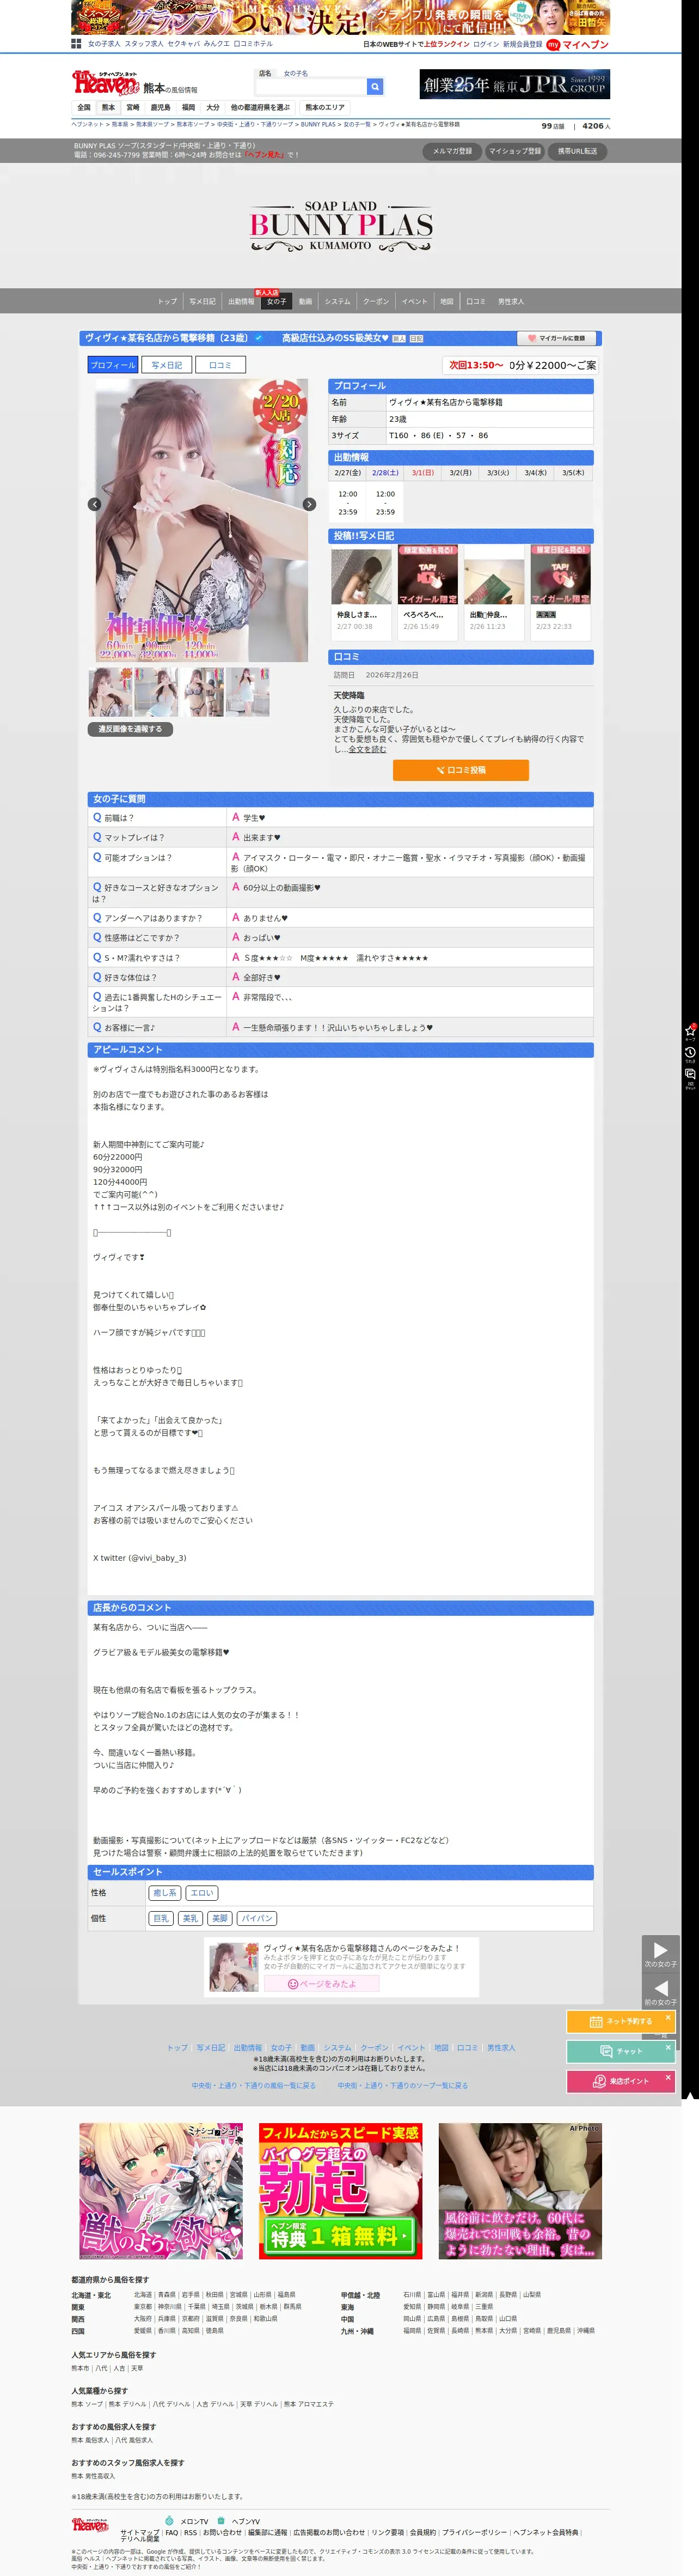Image resolution: width=699 pixels, height=2576 pixels.
Task: Close the ネット予約する floating button
Action: 668,2018
